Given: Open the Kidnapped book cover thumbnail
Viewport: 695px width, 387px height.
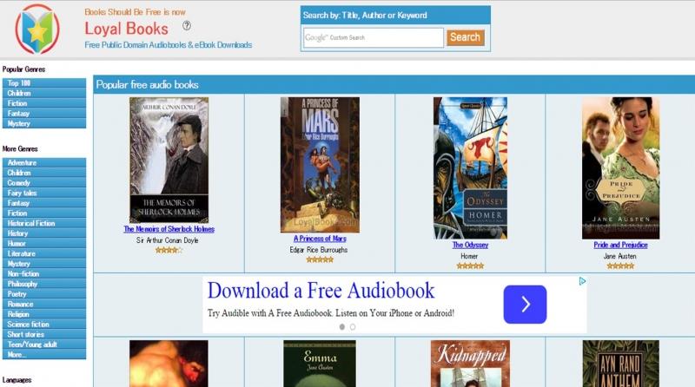Looking at the screenshot, I should [x=470, y=364].
